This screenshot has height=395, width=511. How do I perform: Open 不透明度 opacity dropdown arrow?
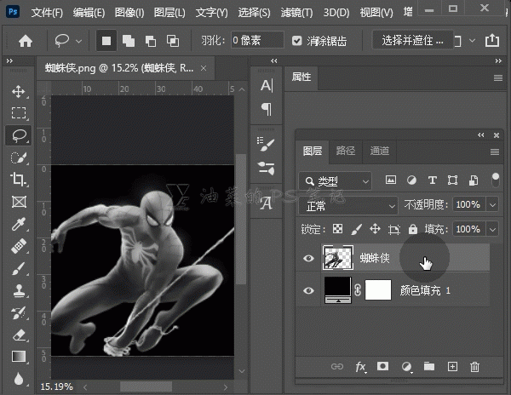[492, 205]
